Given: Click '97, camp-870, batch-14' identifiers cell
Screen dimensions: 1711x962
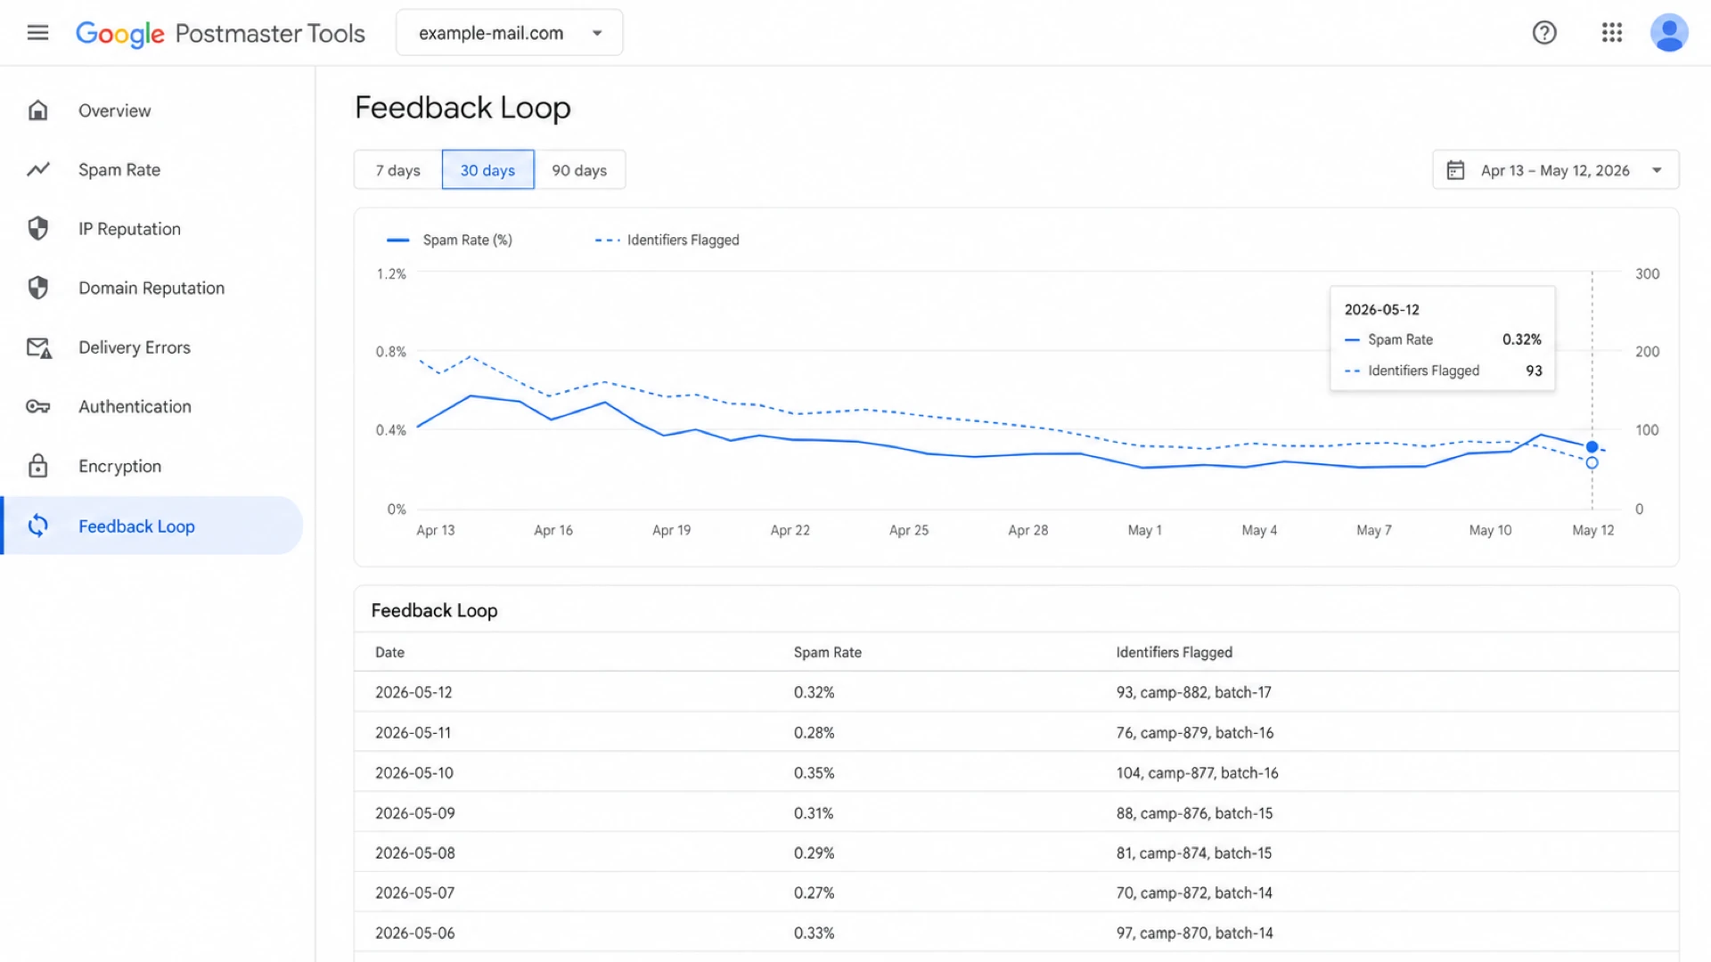Looking at the screenshot, I should 1194,933.
